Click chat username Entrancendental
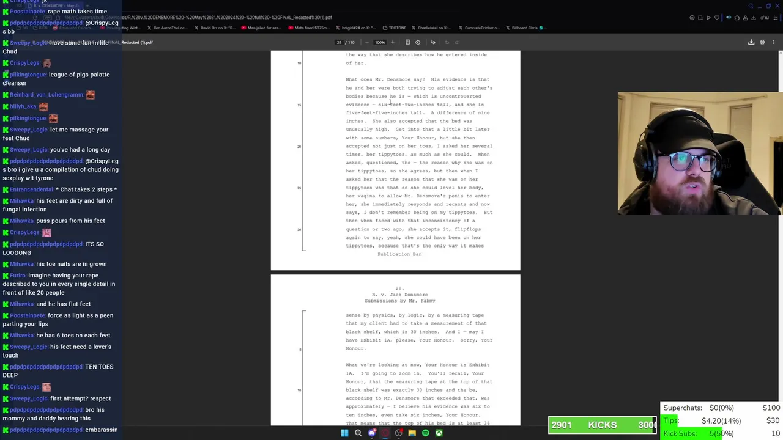The width and height of the screenshot is (783, 440). point(31,189)
